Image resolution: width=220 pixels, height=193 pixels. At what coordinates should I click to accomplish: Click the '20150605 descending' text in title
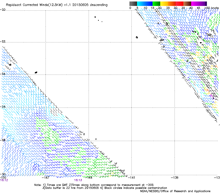(90, 5)
